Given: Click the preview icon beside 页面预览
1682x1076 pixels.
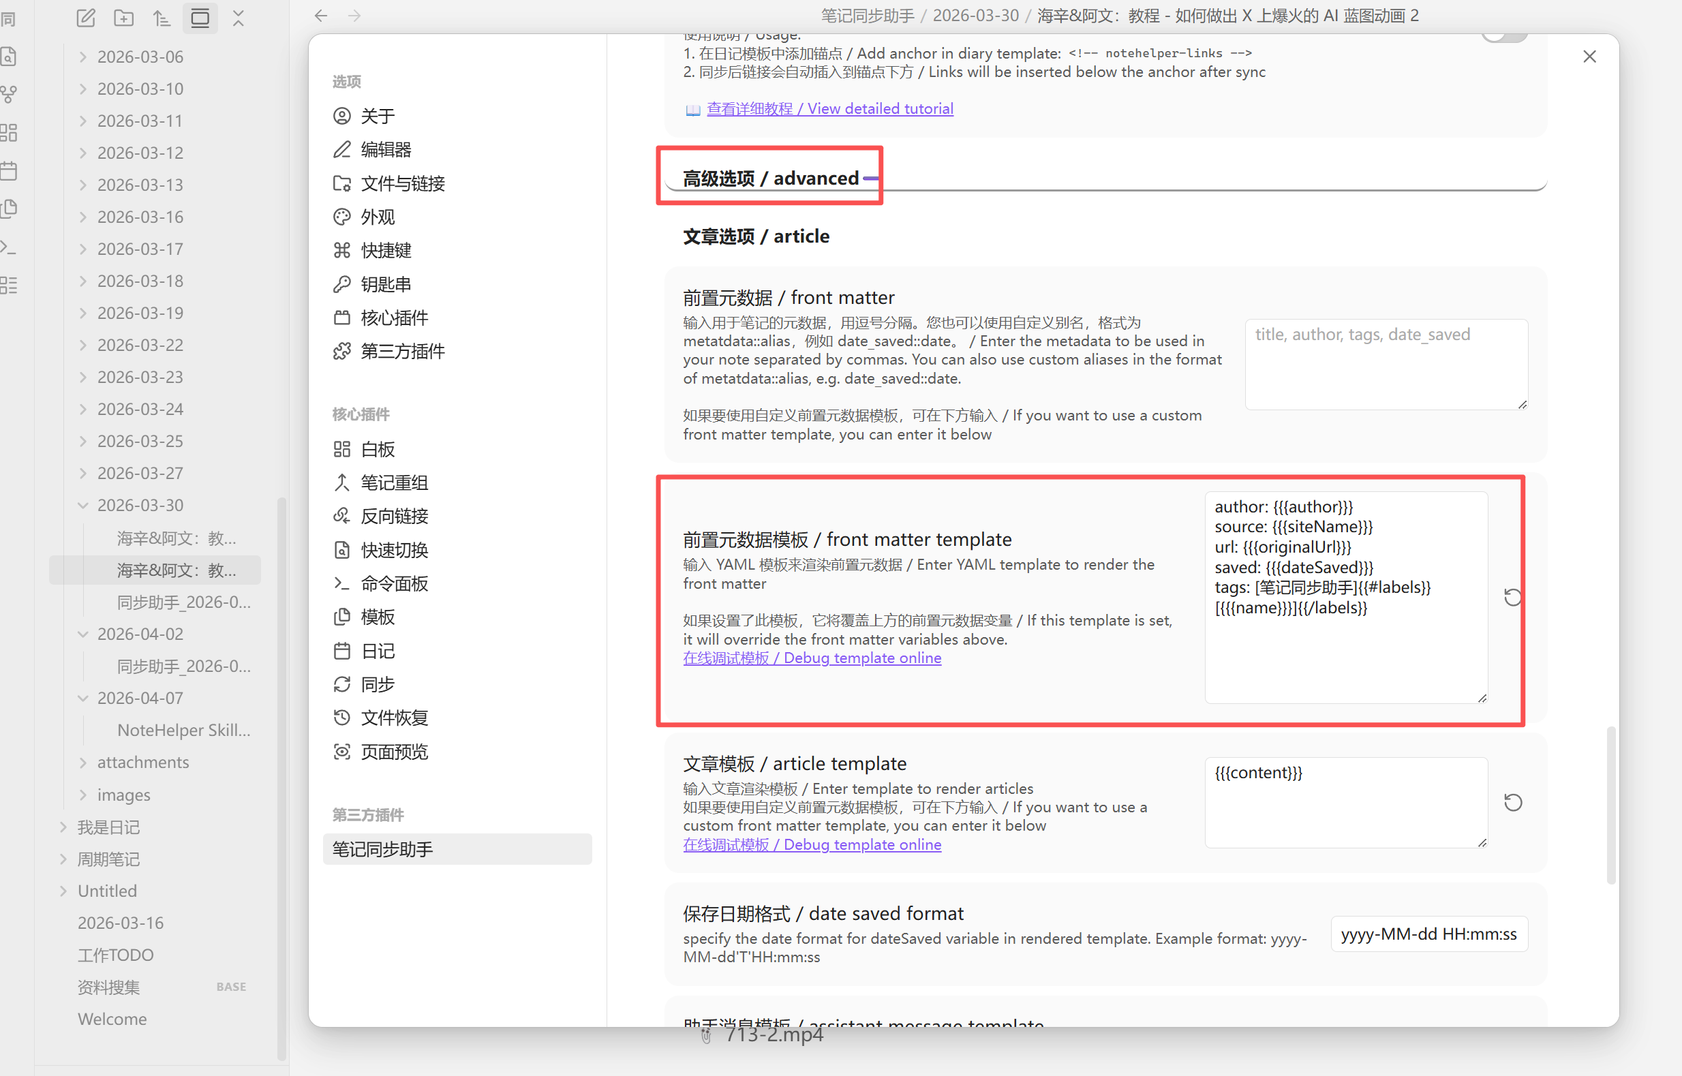Looking at the screenshot, I should point(341,751).
